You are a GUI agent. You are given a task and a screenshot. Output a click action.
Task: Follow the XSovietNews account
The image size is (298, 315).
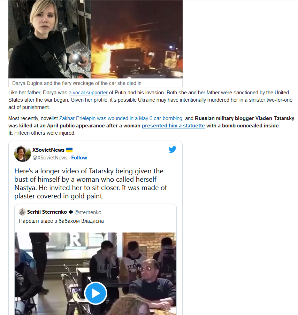(79, 158)
